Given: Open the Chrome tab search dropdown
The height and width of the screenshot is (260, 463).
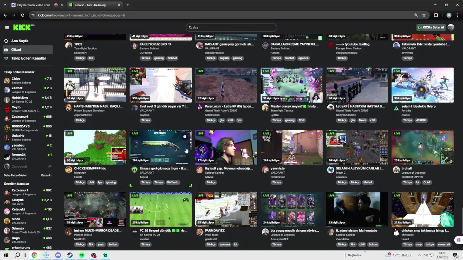Looking at the screenshot, I should [x=5, y=5].
